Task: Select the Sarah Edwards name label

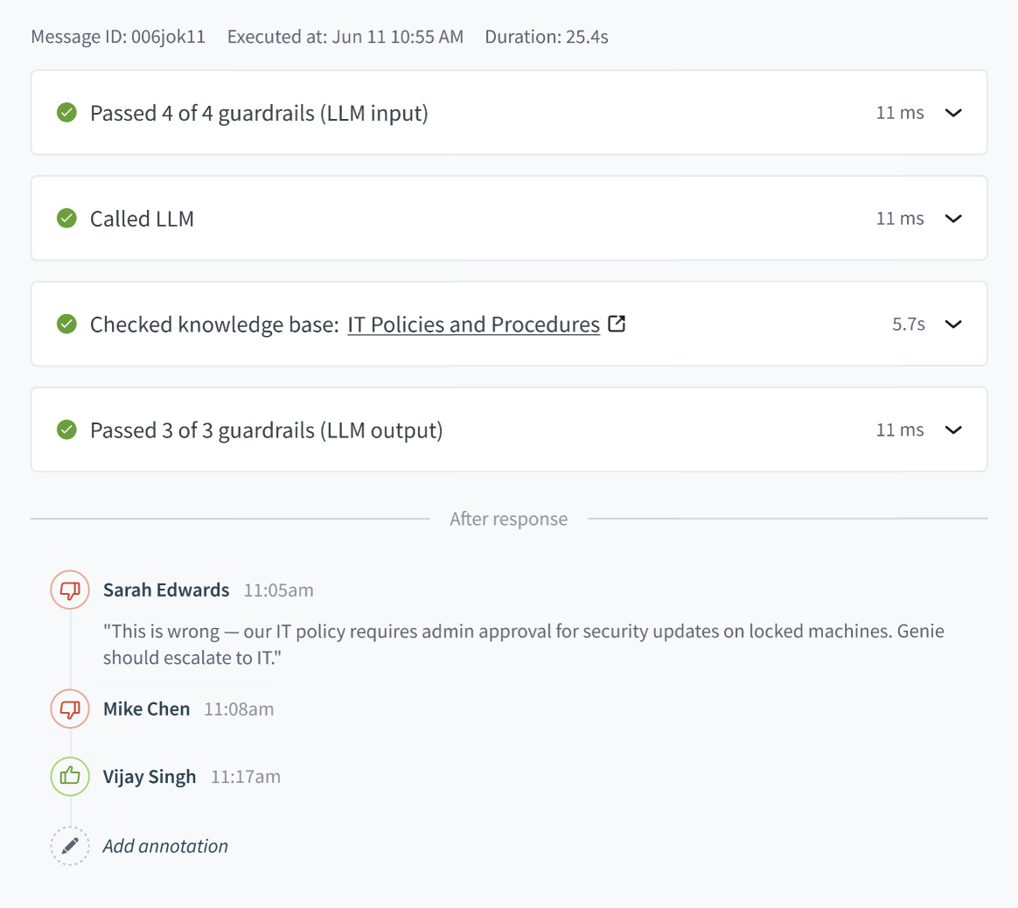Action: pos(166,590)
